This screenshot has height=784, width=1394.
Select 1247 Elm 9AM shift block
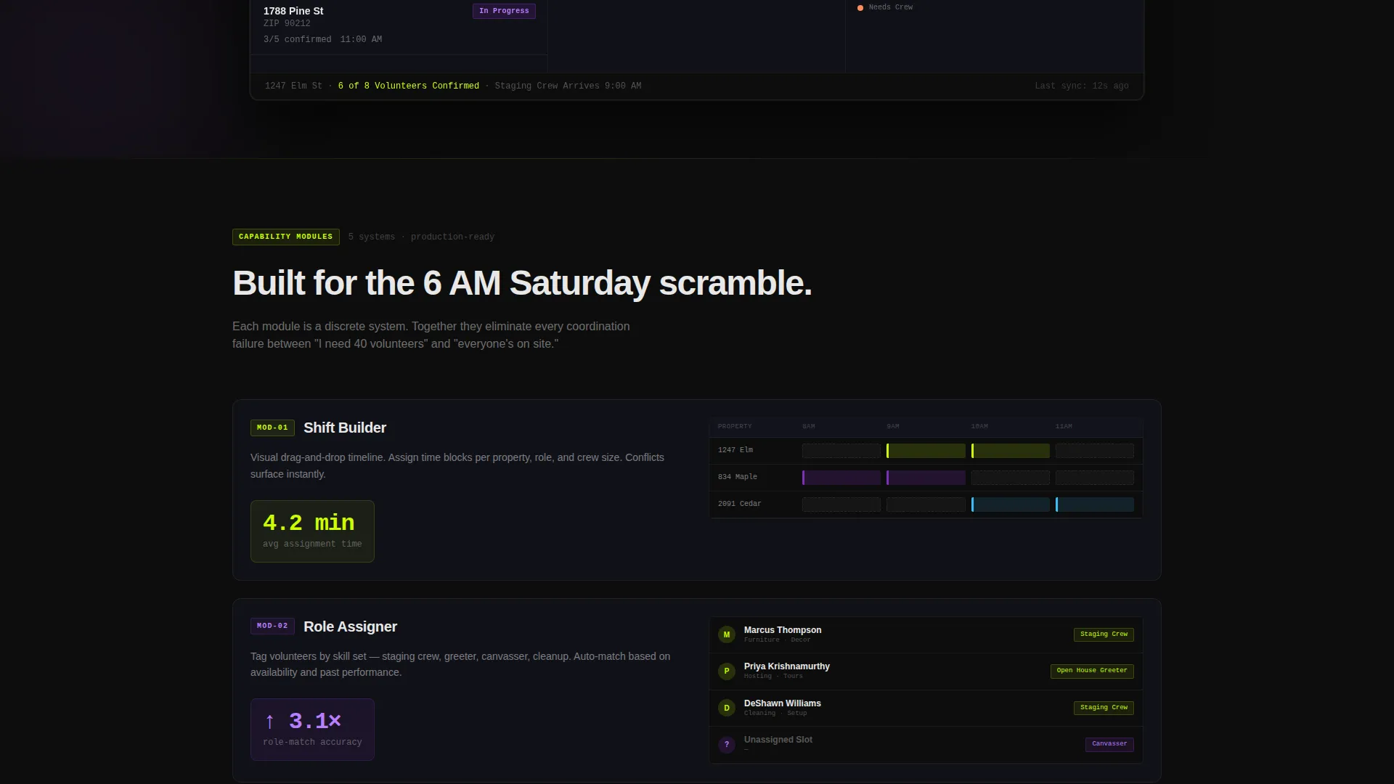click(x=926, y=451)
